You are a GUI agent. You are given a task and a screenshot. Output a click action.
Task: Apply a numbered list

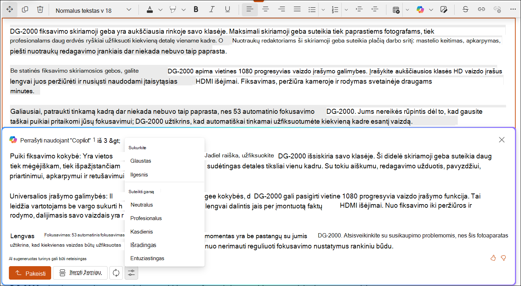[335, 10]
